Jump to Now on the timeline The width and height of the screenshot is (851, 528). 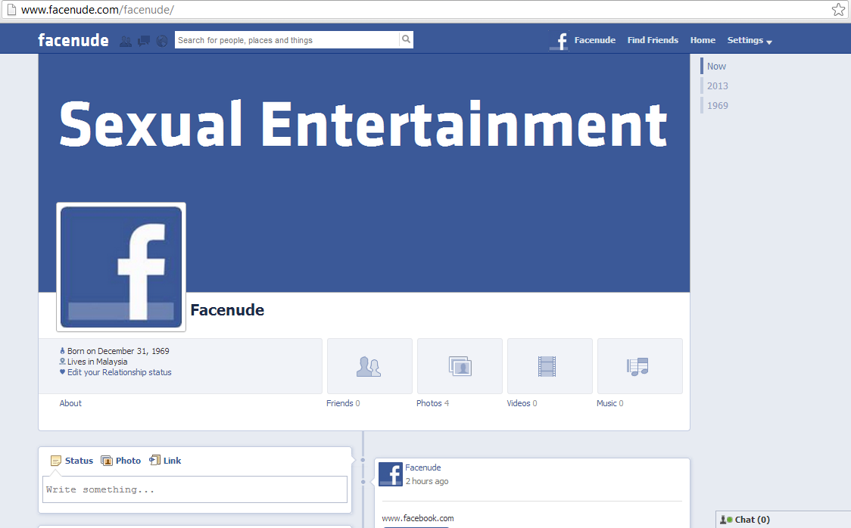(x=716, y=66)
